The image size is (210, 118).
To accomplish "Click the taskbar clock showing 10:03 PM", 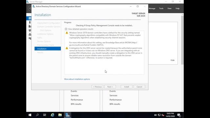I will pos(170,115).
